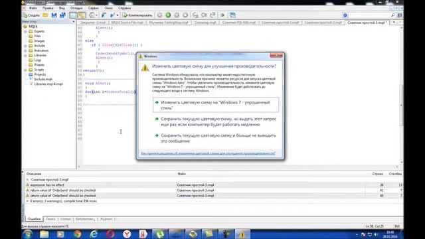This screenshot has height=239, width=425.
Task: Switch to the Скальпер.mq4 tab
Action: [205, 23]
